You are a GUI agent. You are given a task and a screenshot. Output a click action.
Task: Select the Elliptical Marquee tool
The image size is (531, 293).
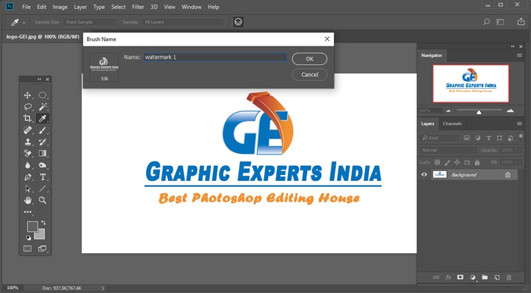point(42,95)
